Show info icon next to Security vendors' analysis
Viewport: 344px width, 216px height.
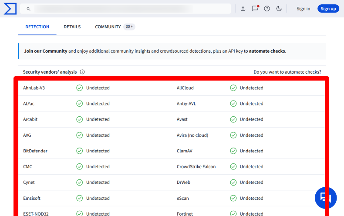click(x=82, y=72)
